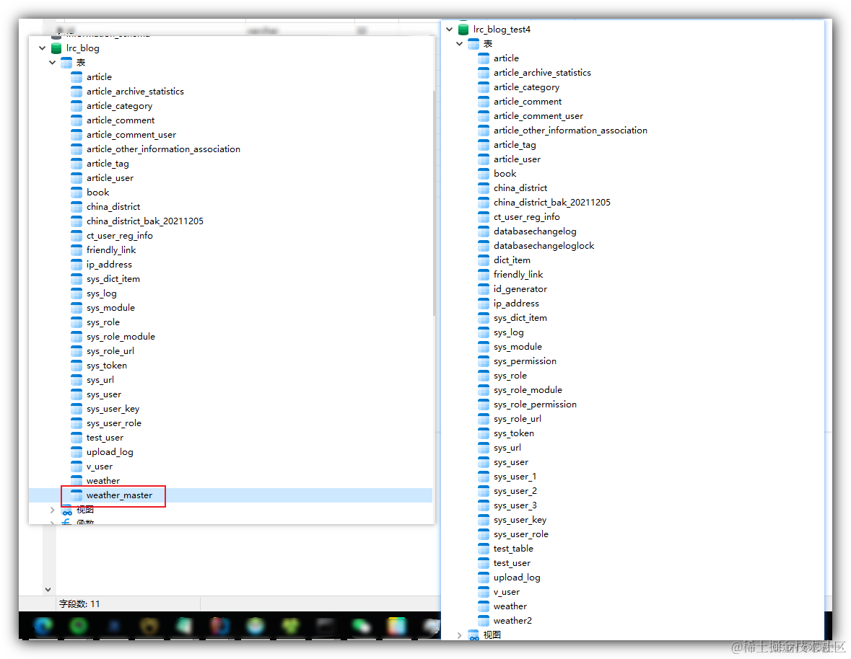This screenshot has height=659, width=851.
Task: Click the 表 tables folder icon in lrc_blog_test4
Action: click(473, 44)
